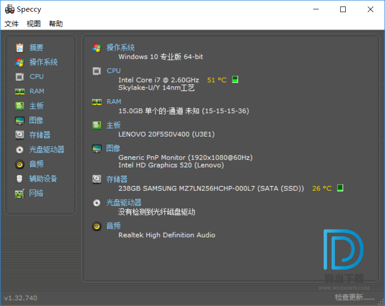
Task: Click the 没有检测到光纤磁盘驱动 text
Action: (157, 212)
